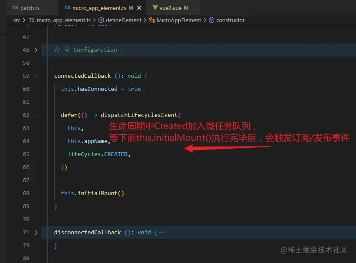This screenshot has height=263, width=356.
Task: Click 'this,' on line 63
Action: 75,128
